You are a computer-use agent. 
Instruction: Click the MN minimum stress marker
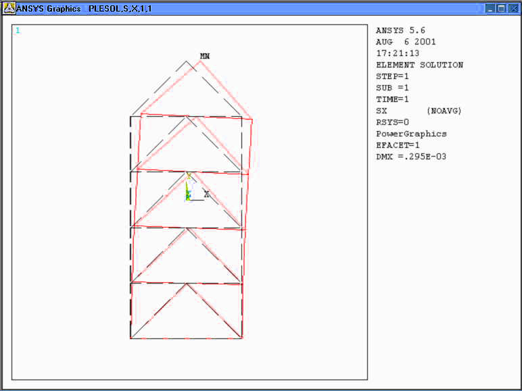tap(205, 56)
